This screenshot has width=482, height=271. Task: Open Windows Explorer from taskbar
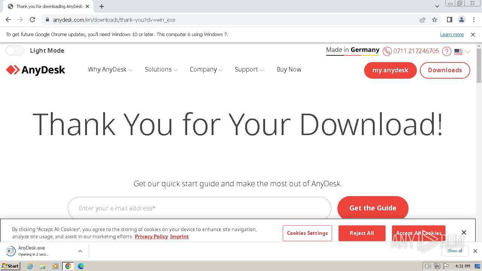(43, 266)
